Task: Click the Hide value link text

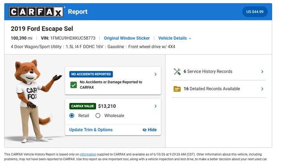Action: 152,130
